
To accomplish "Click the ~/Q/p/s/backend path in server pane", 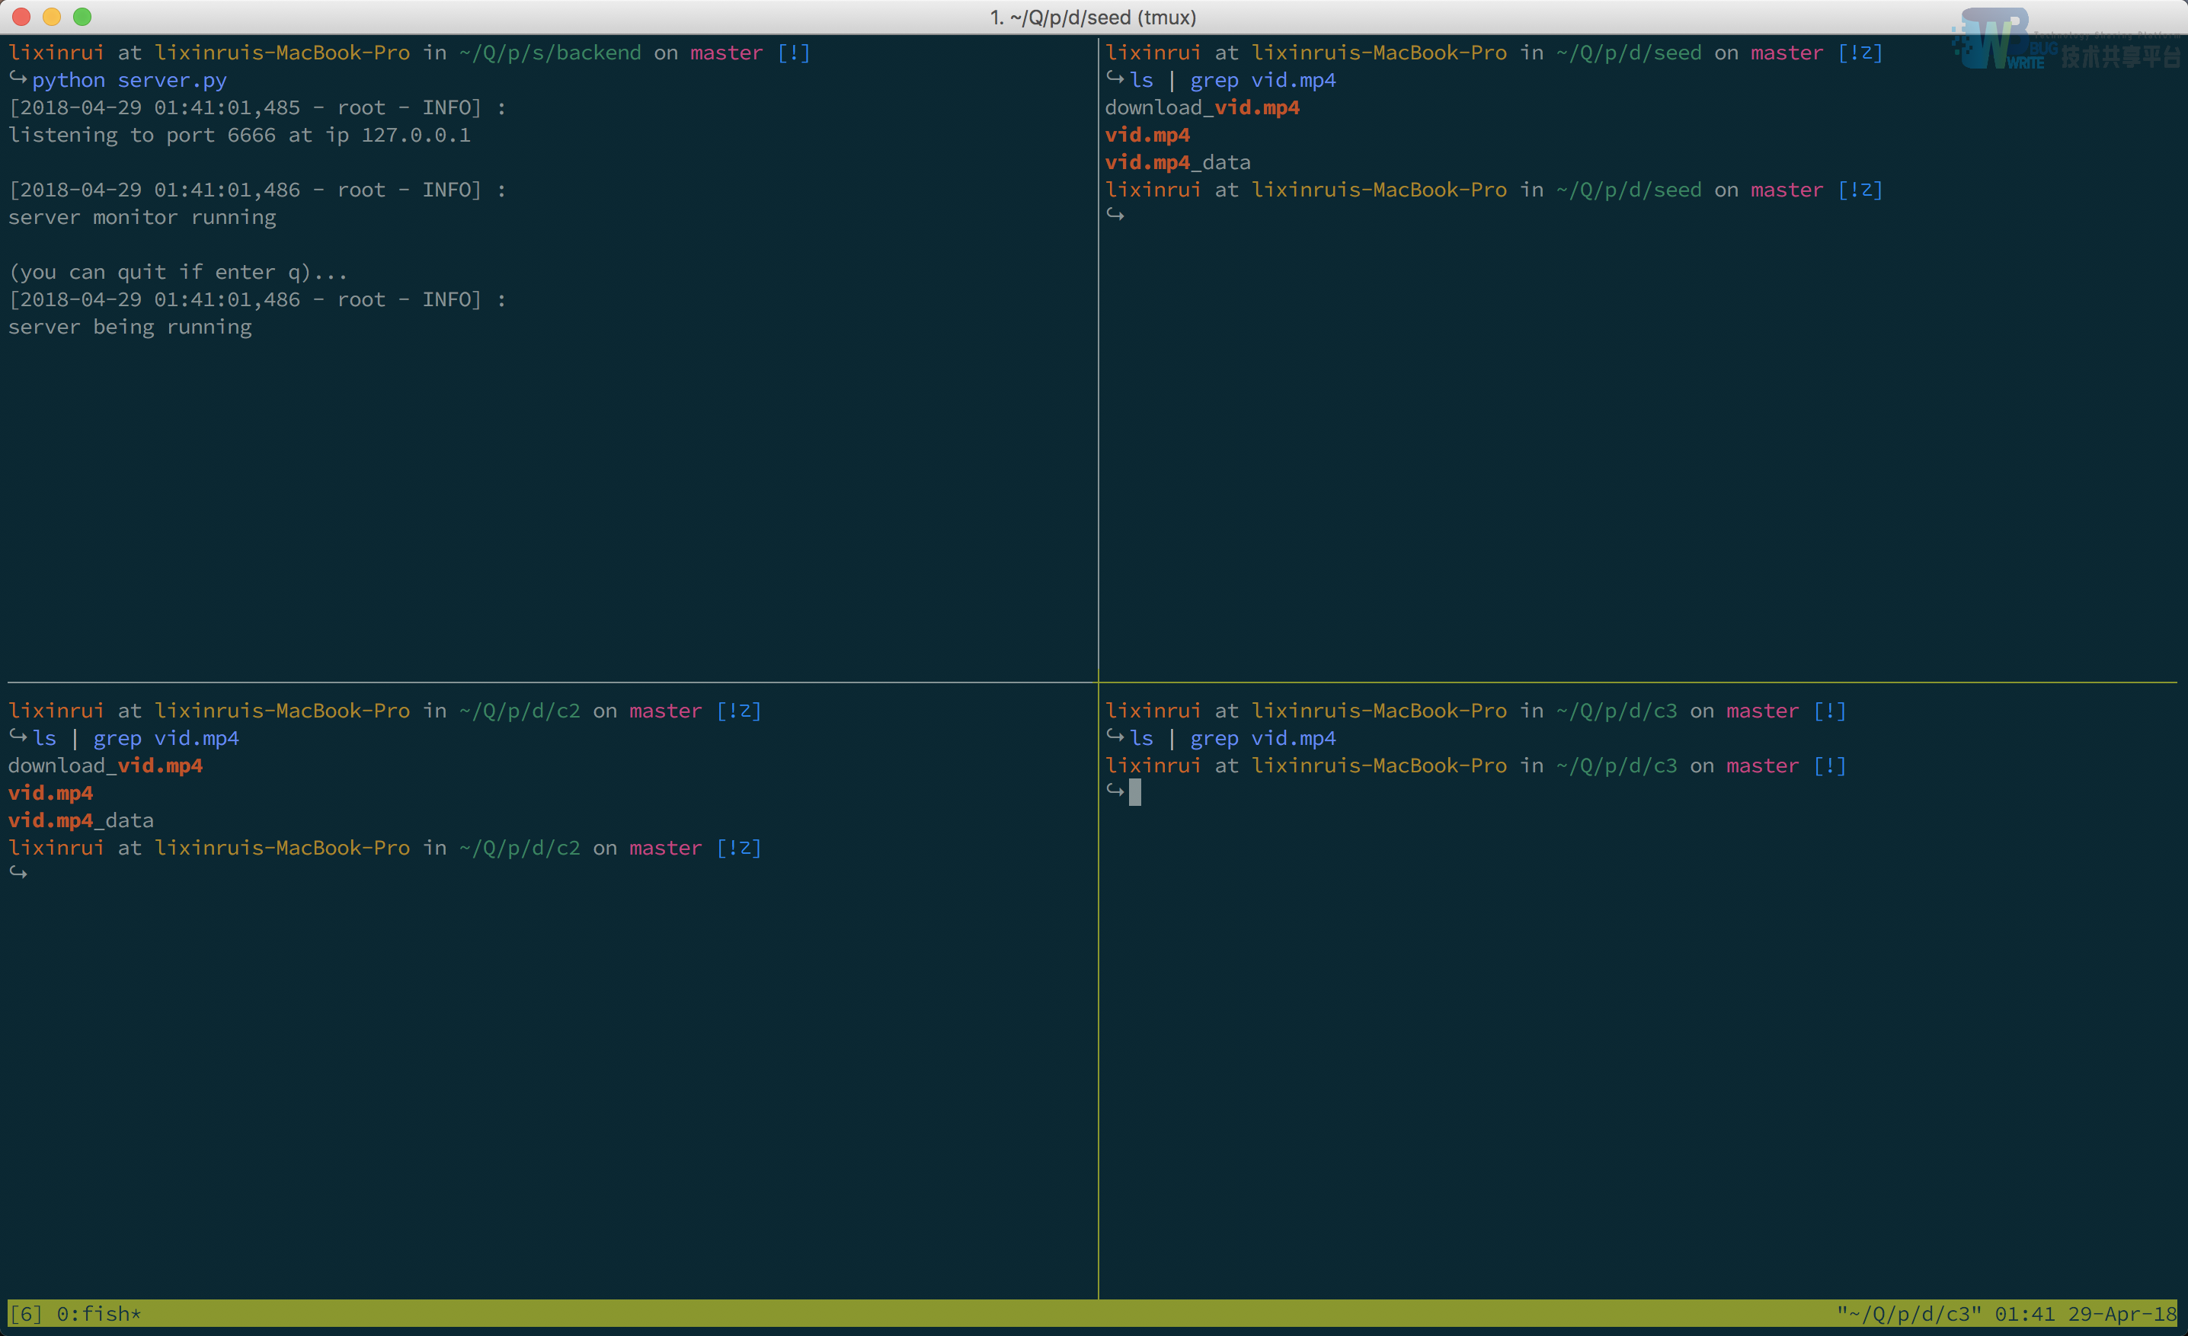I will 549,53.
